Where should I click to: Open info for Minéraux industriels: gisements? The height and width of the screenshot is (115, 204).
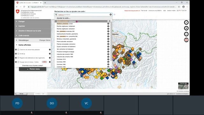[108, 39]
